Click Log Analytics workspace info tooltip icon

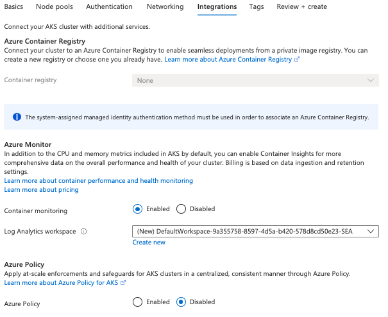[x=83, y=231]
